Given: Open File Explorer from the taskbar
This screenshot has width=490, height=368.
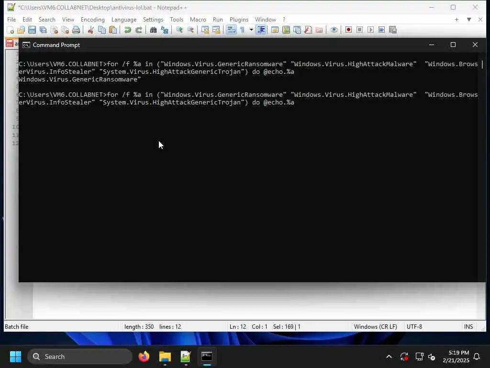Looking at the screenshot, I should (x=165, y=356).
